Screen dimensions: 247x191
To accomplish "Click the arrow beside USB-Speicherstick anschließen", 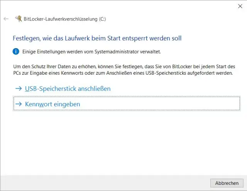I will tap(18, 89).
